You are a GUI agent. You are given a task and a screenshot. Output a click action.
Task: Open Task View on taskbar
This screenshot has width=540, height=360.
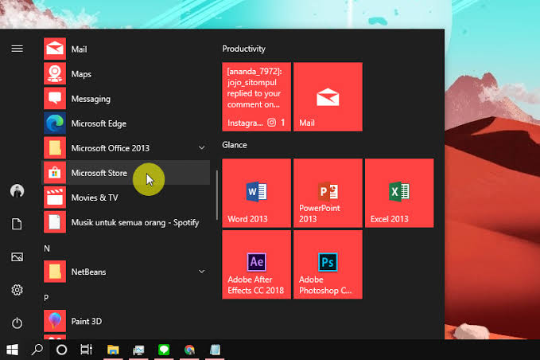pos(86,350)
